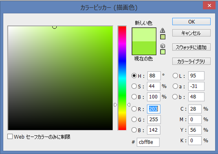Click the a field showing -31
Image resolution: width=218 pixels, height=154 pixels.
coord(196,86)
